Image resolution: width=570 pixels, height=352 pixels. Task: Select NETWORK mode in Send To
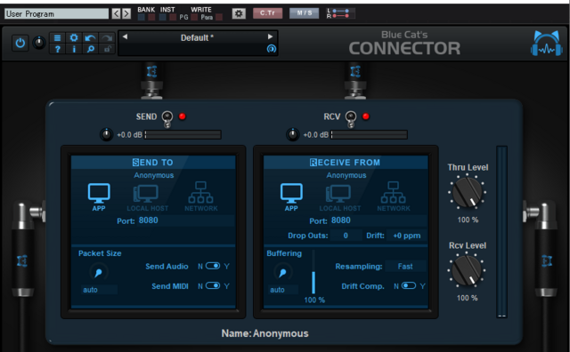201,196
